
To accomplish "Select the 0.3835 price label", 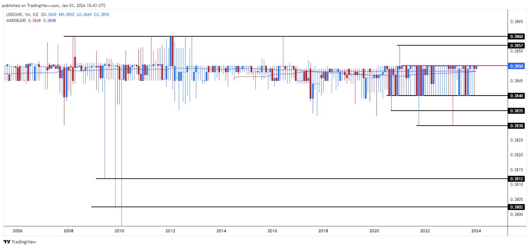I will [x=517, y=111].
